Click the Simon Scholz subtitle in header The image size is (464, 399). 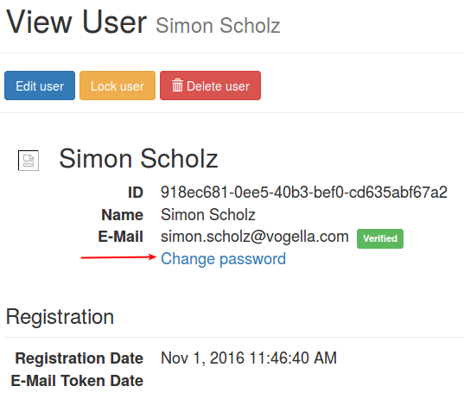218,25
